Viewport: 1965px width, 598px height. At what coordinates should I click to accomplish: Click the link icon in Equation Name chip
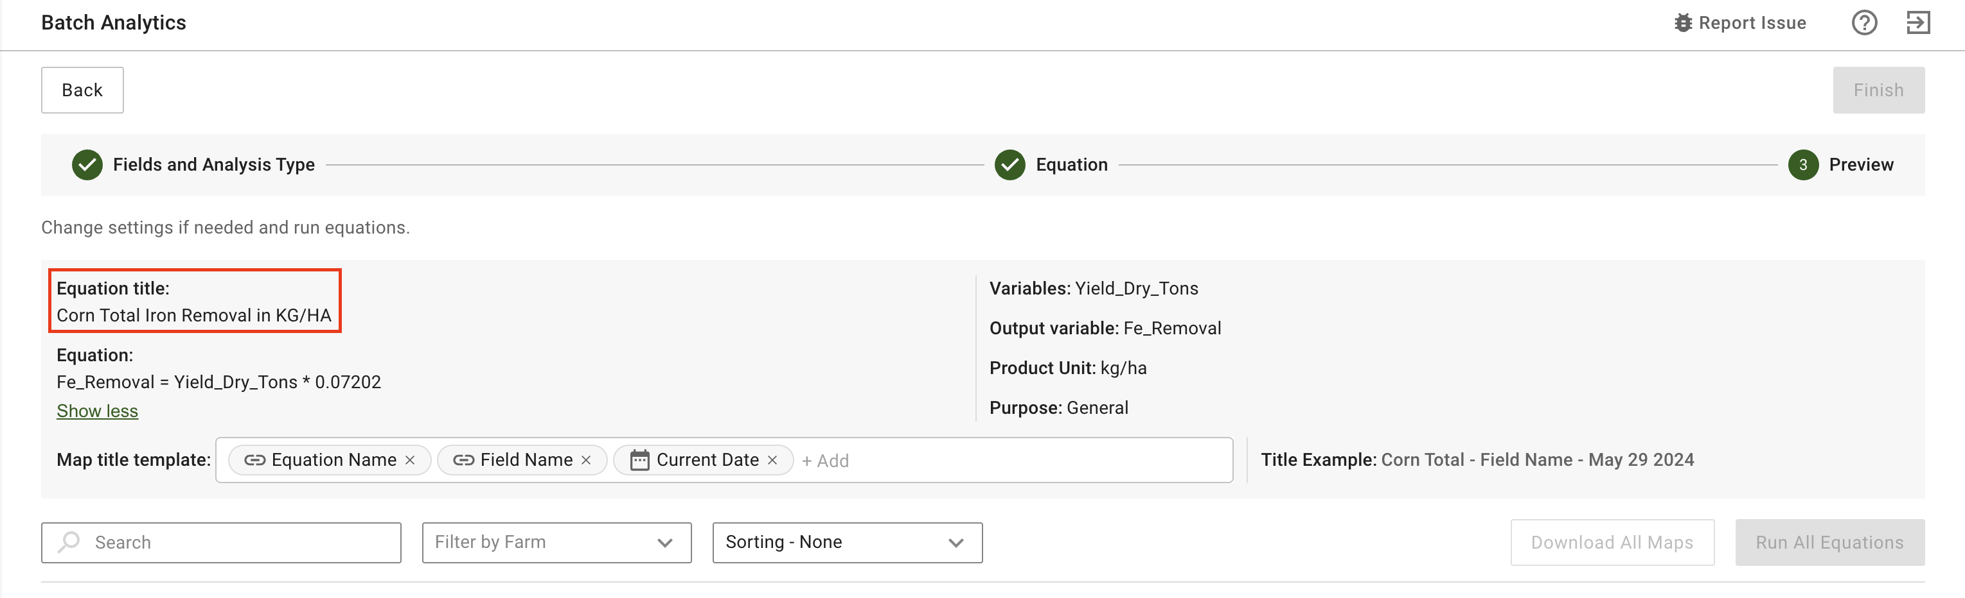pyautogui.click(x=254, y=460)
